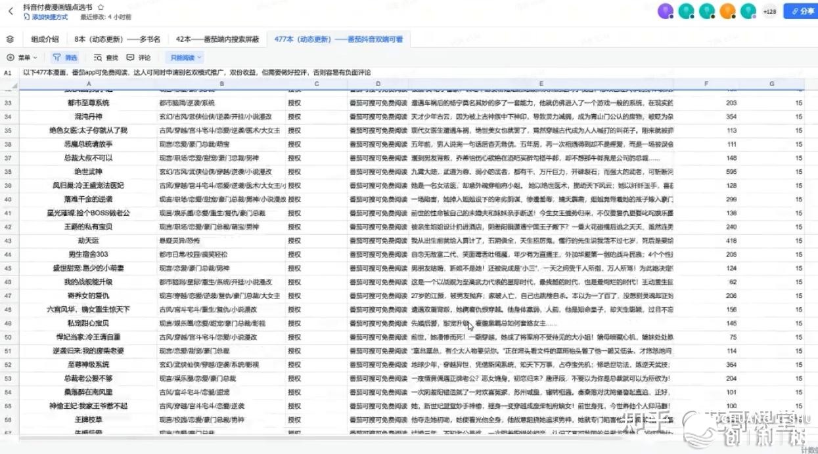
Task: Star the document with the favorite icon
Action: point(100,7)
